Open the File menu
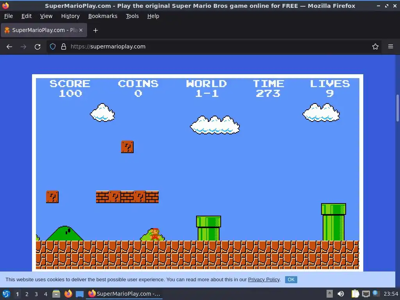Viewport: 400px width, 300px height. click(9, 16)
